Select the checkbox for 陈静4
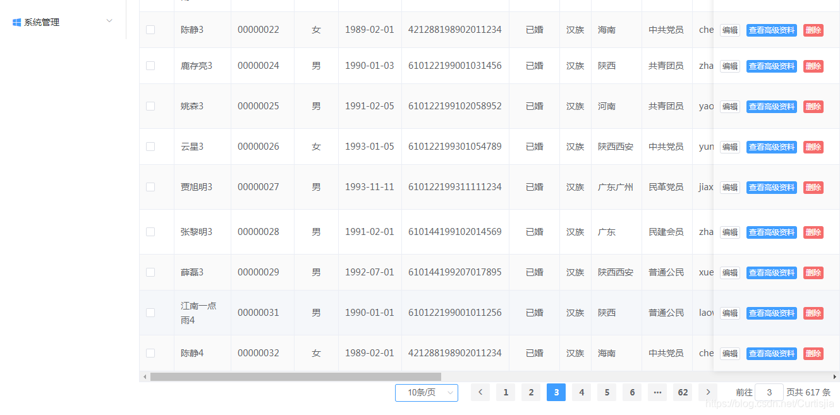 [150, 353]
